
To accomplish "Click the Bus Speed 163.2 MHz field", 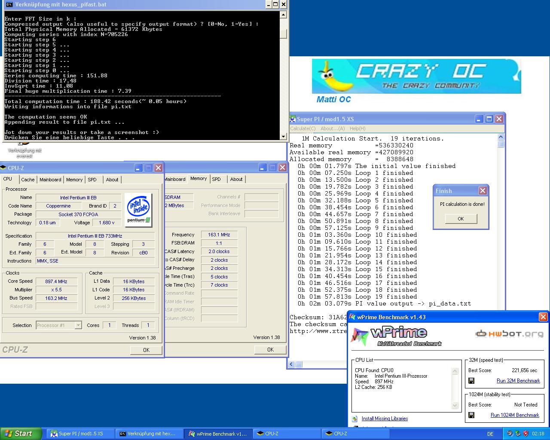I will pos(56,298).
